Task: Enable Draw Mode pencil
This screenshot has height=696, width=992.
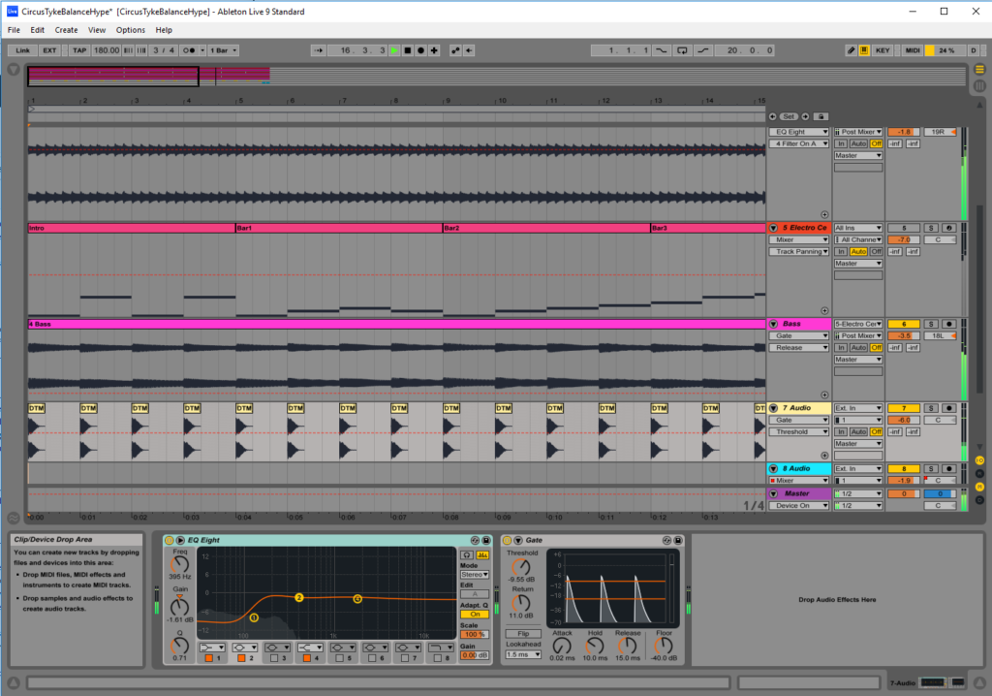Action: pos(851,50)
